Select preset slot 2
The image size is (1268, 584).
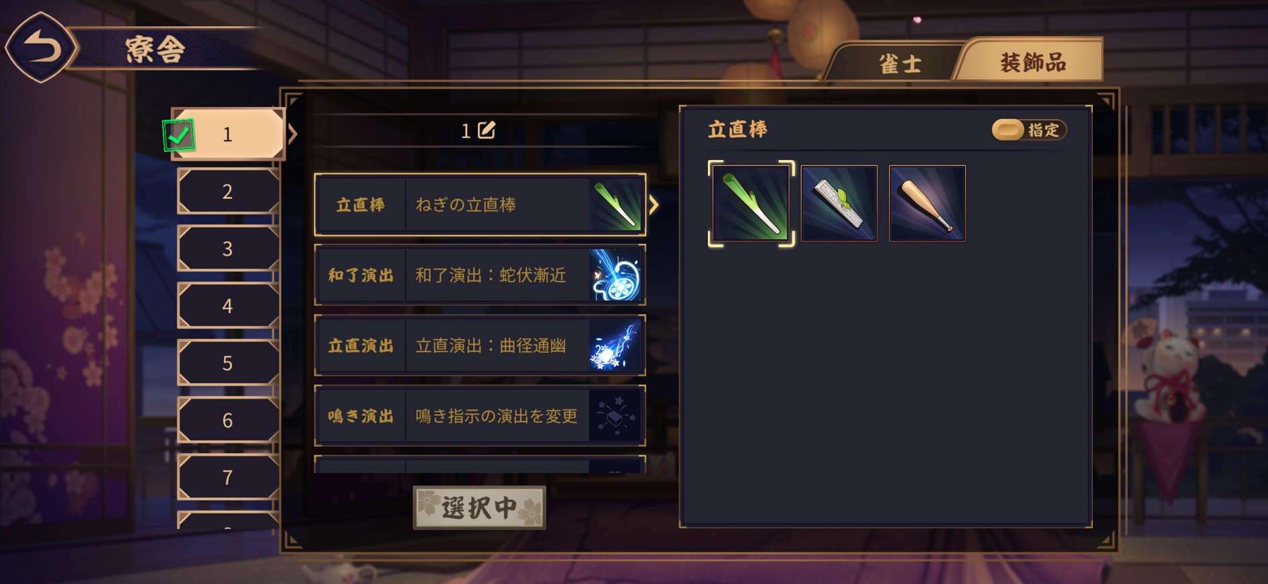[228, 192]
